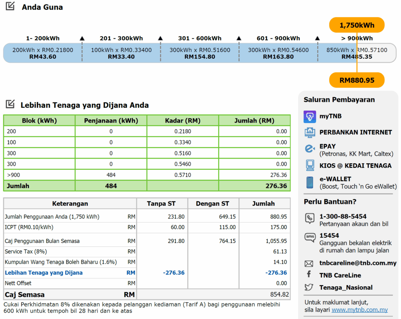Click the EPAY logo icon
The width and height of the screenshot is (401, 319).
coord(309,149)
